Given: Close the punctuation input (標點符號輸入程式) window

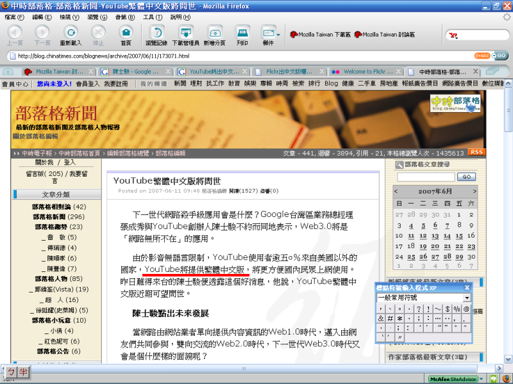Looking at the screenshot, I should click(x=467, y=288).
